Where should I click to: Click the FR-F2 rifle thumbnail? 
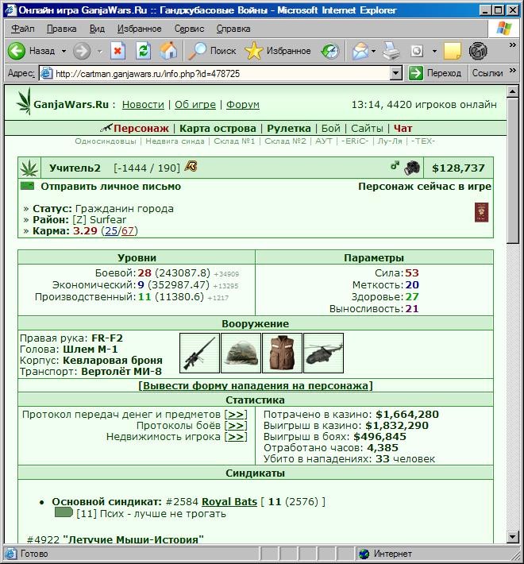[199, 353]
